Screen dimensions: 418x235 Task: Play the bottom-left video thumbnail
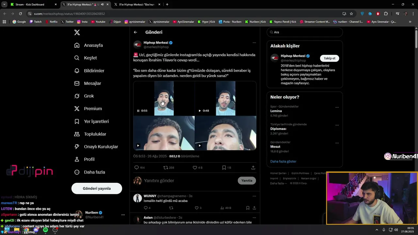(138, 146)
